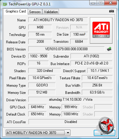Click the Release Date label
119x139 pixels.
pyautogui.click(x=16, y=42)
